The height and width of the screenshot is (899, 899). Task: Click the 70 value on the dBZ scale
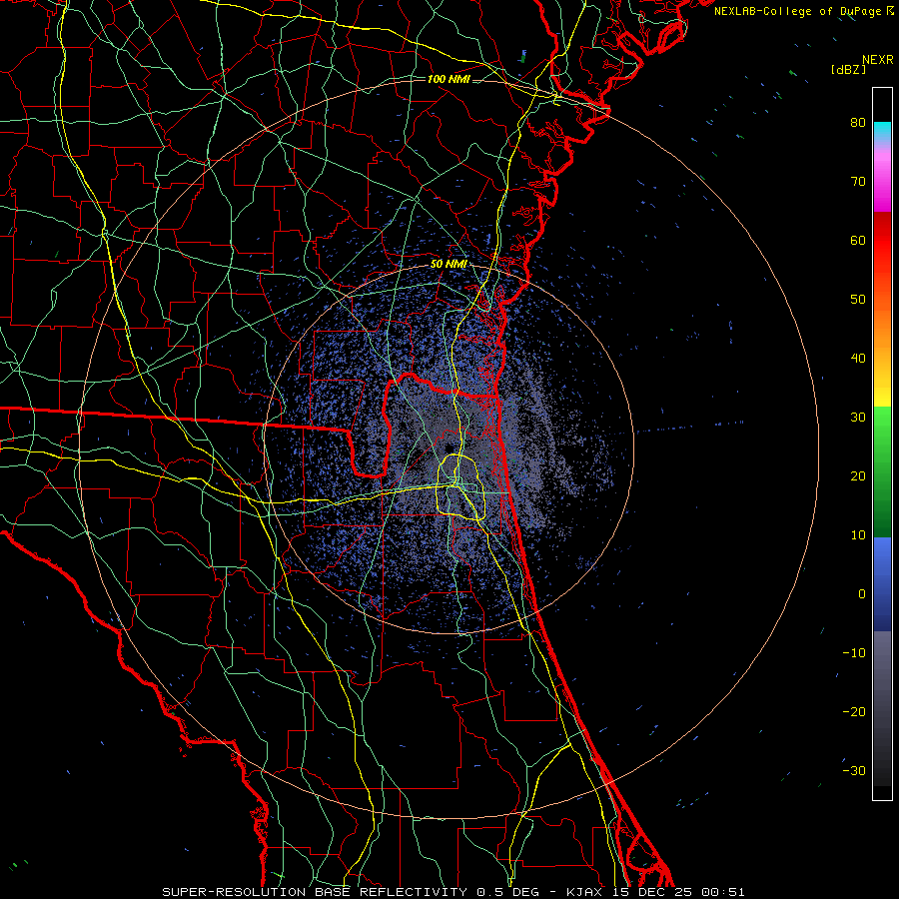[858, 182]
